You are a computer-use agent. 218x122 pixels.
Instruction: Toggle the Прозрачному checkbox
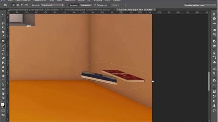95,5
